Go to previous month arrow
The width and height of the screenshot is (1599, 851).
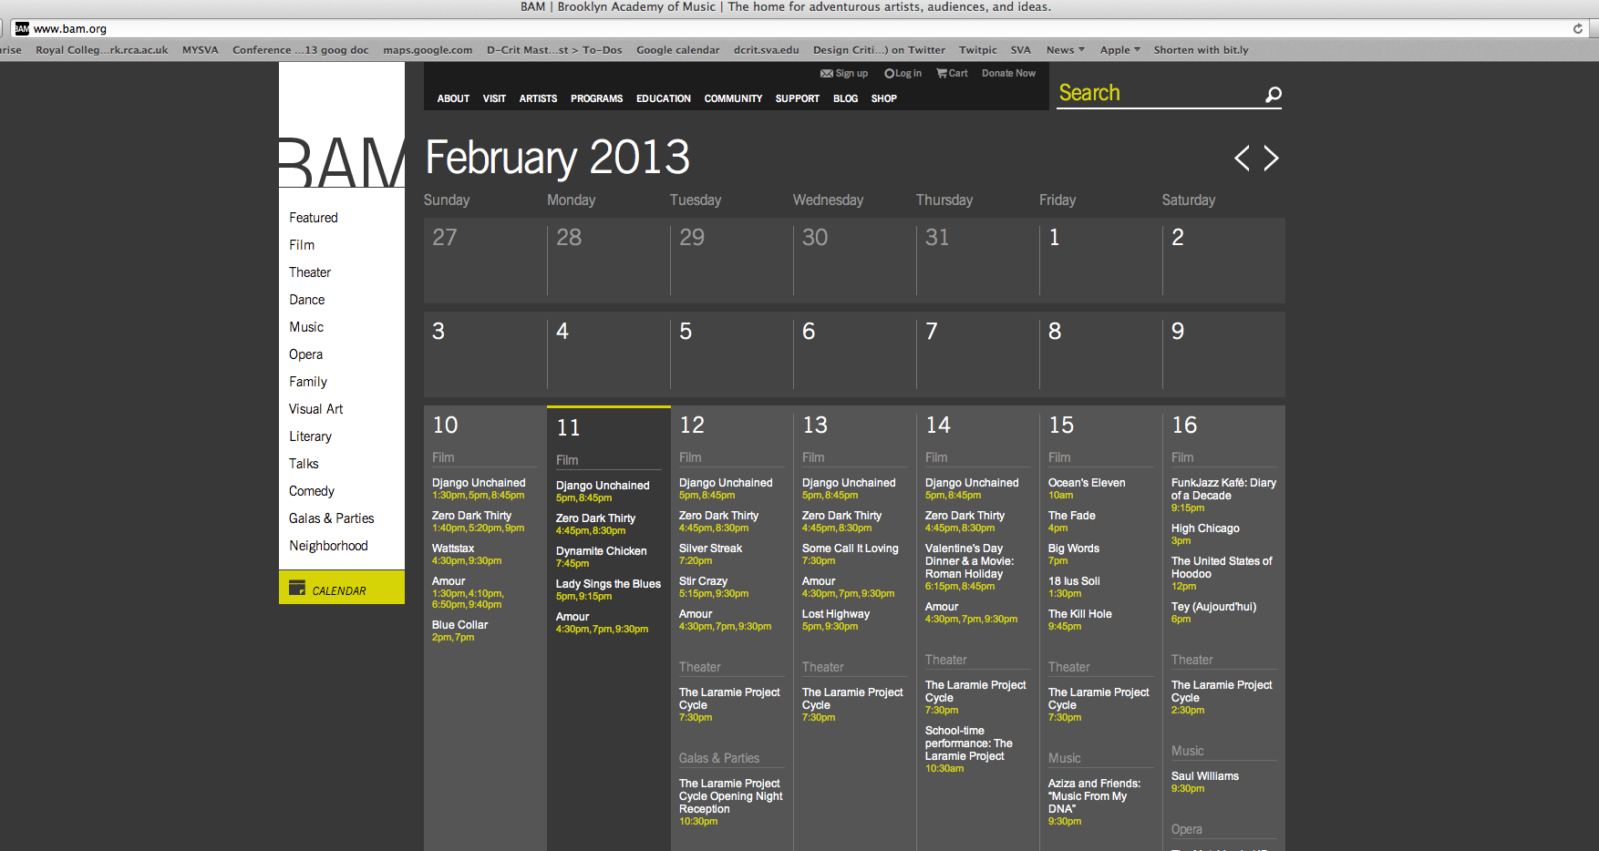[1242, 159]
